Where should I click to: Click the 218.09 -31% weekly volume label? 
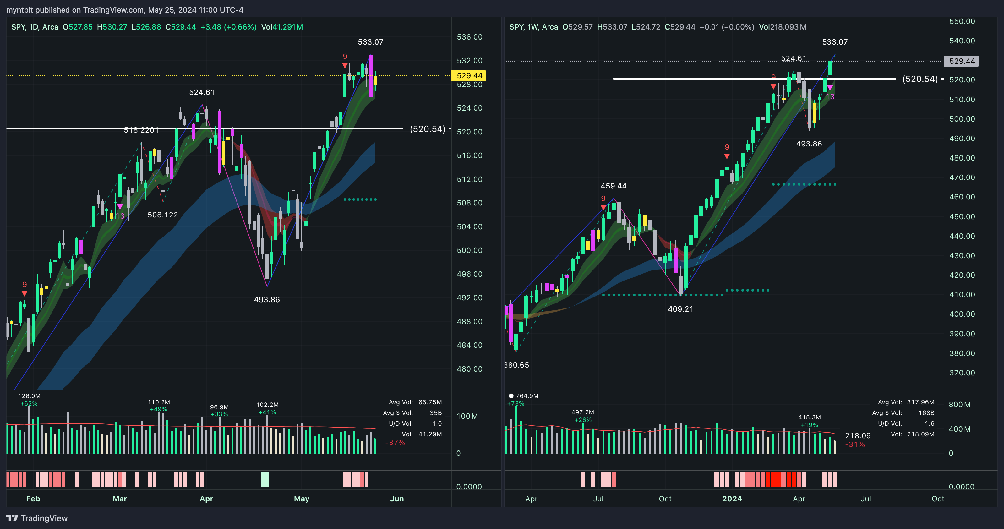[858, 440]
